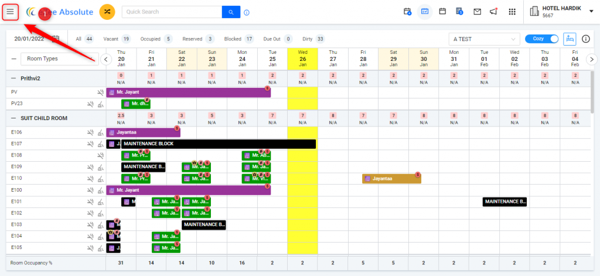Click the Quick Search input field
This screenshot has width=600, height=276.
click(172, 12)
